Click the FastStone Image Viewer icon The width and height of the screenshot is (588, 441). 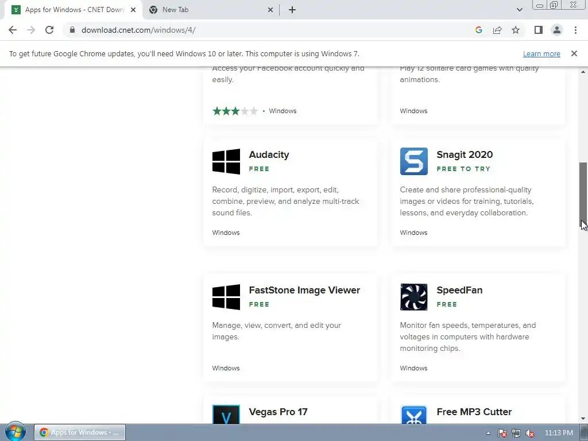click(226, 297)
